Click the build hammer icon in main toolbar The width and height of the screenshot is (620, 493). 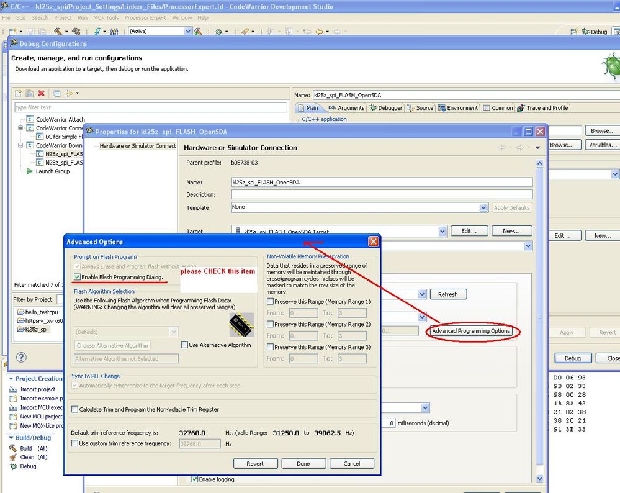click(58, 31)
